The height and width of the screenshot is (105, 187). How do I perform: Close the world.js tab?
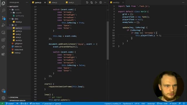[x=123, y=2]
